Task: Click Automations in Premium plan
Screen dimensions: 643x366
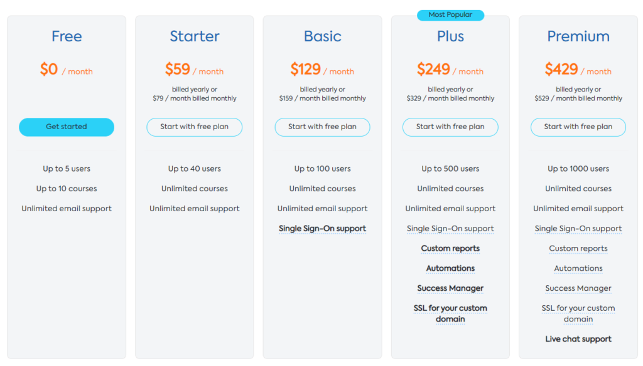Action: (x=578, y=268)
